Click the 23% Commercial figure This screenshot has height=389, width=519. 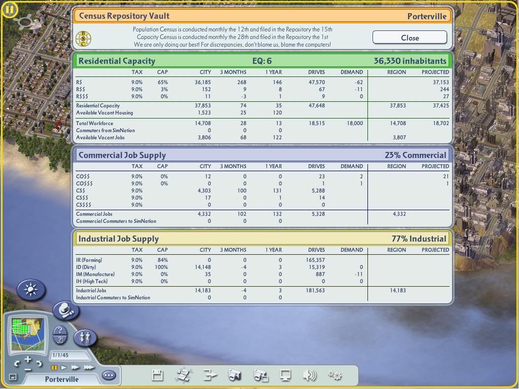[416, 155]
